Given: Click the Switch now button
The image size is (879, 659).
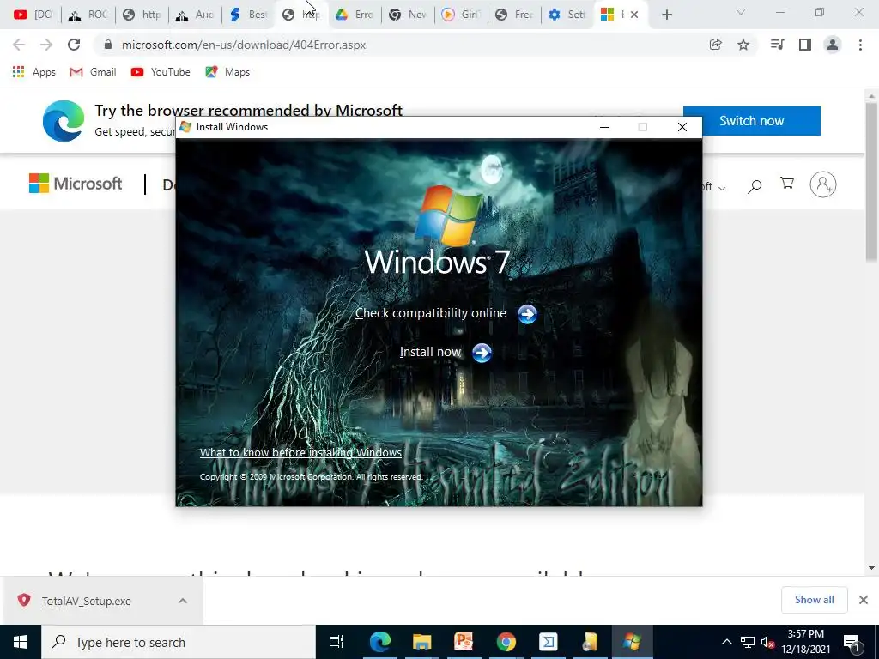Looking at the screenshot, I should tap(751, 121).
